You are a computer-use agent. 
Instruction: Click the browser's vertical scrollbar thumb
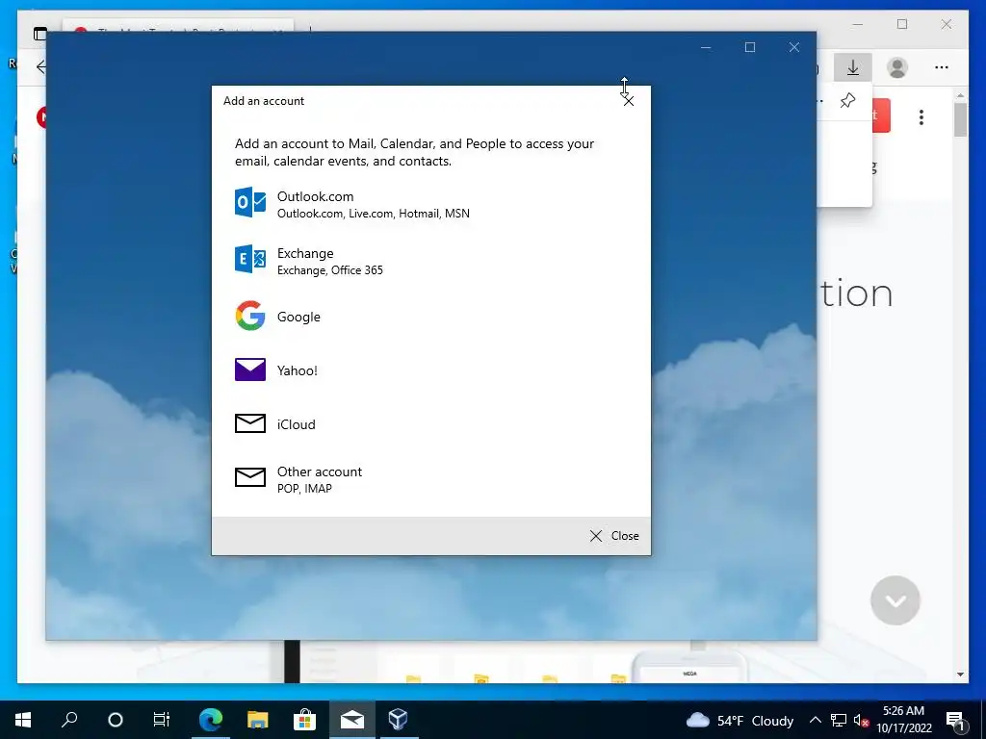click(x=960, y=119)
